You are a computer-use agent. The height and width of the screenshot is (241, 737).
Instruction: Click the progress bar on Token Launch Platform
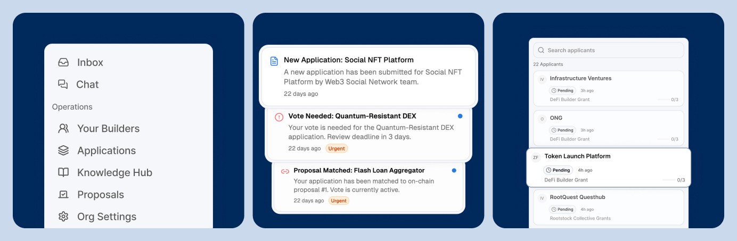(x=668, y=180)
